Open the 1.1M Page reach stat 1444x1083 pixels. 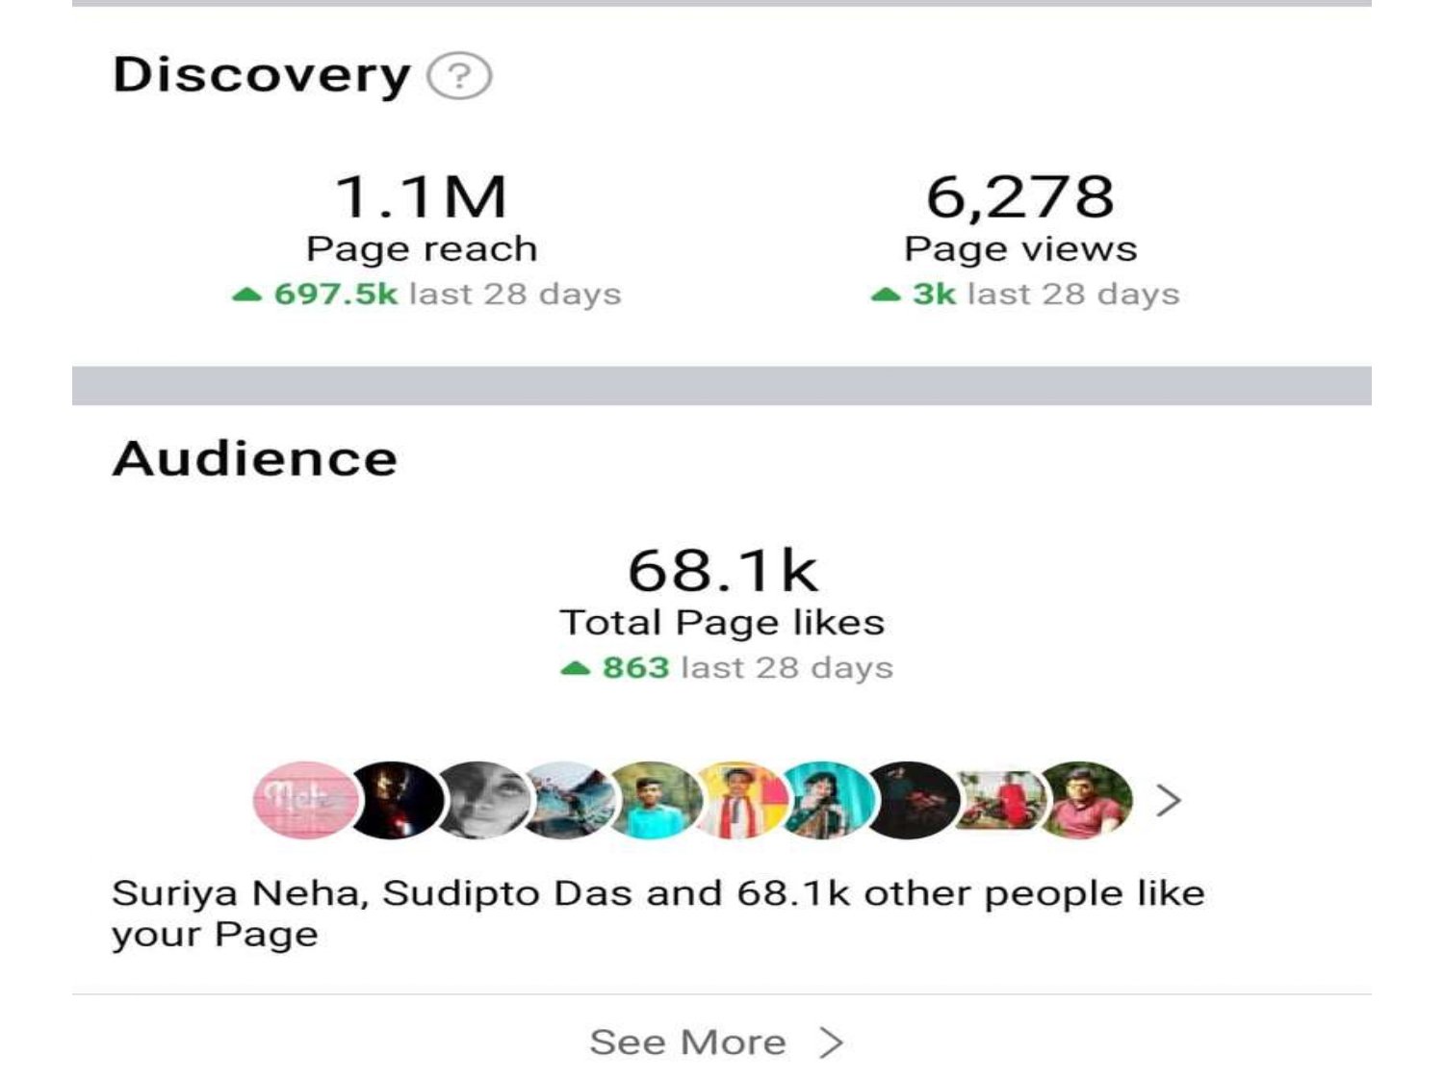(x=421, y=197)
